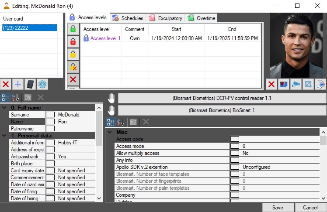Switch Misc property grid to categorized view
327x212 pixels.
(x=111, y=122)
